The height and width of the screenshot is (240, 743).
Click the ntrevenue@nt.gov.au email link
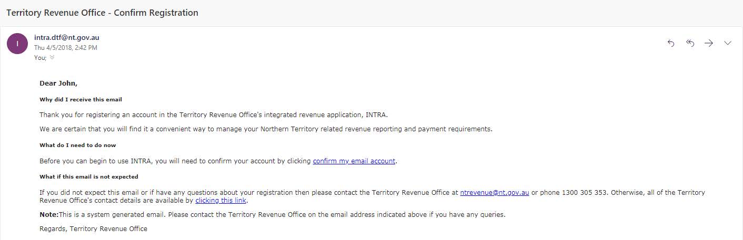pos(495,193)
